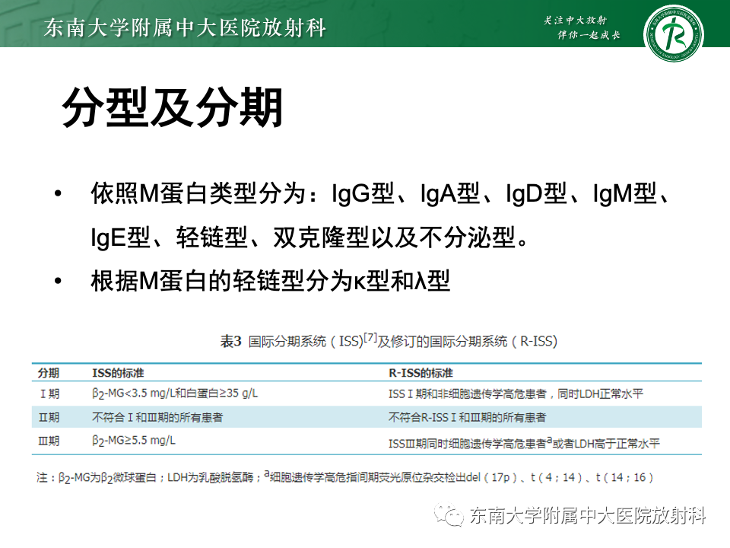Click cell ISSⅠ期和非细胞遗传学高危患者
This screenshot has height=548, width=730.
click(x=516, y=393)
